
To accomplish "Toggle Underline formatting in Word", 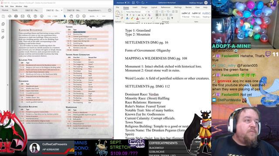I will pos(134,15).
